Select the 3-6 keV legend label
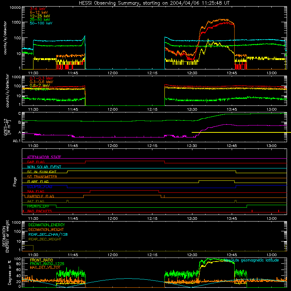 click(38, 9)
